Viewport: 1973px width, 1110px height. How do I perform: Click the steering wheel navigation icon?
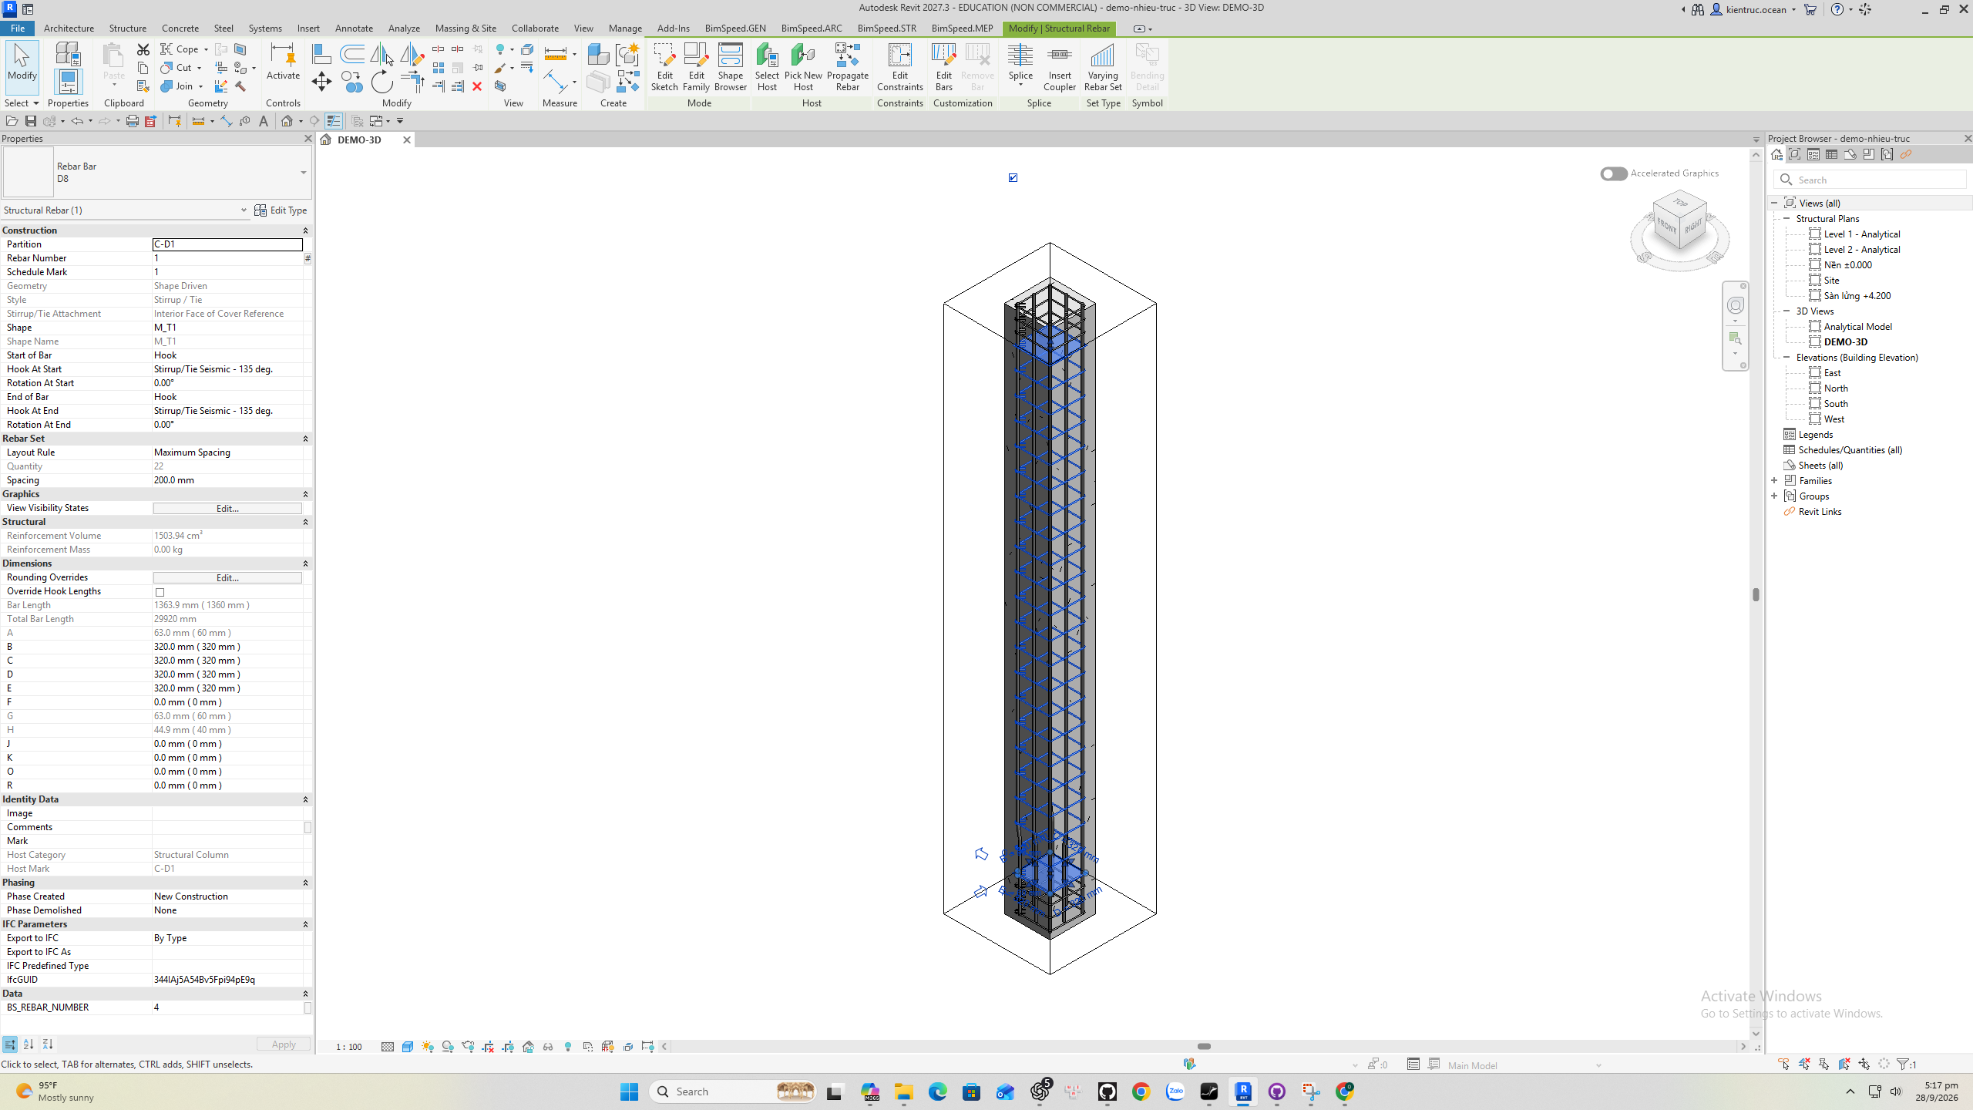[1735, 305]
